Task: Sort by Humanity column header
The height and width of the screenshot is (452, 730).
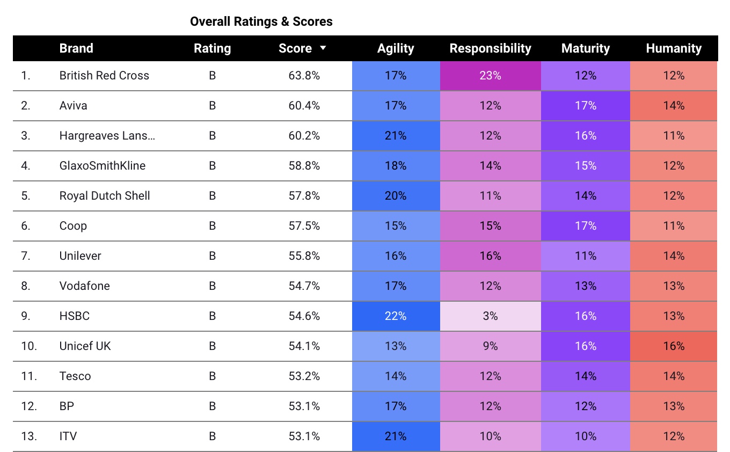Action: click(674, 48)
